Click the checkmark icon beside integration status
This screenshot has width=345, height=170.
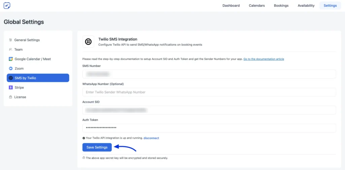[84, 138]
